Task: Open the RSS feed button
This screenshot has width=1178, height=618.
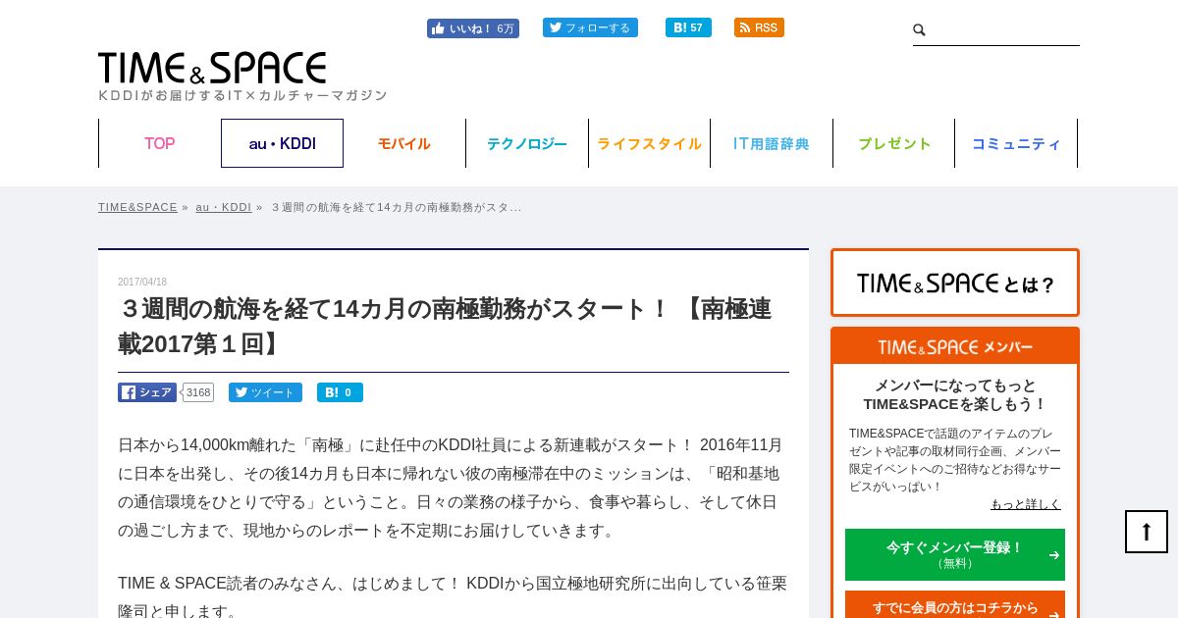Action: [759, 27]
